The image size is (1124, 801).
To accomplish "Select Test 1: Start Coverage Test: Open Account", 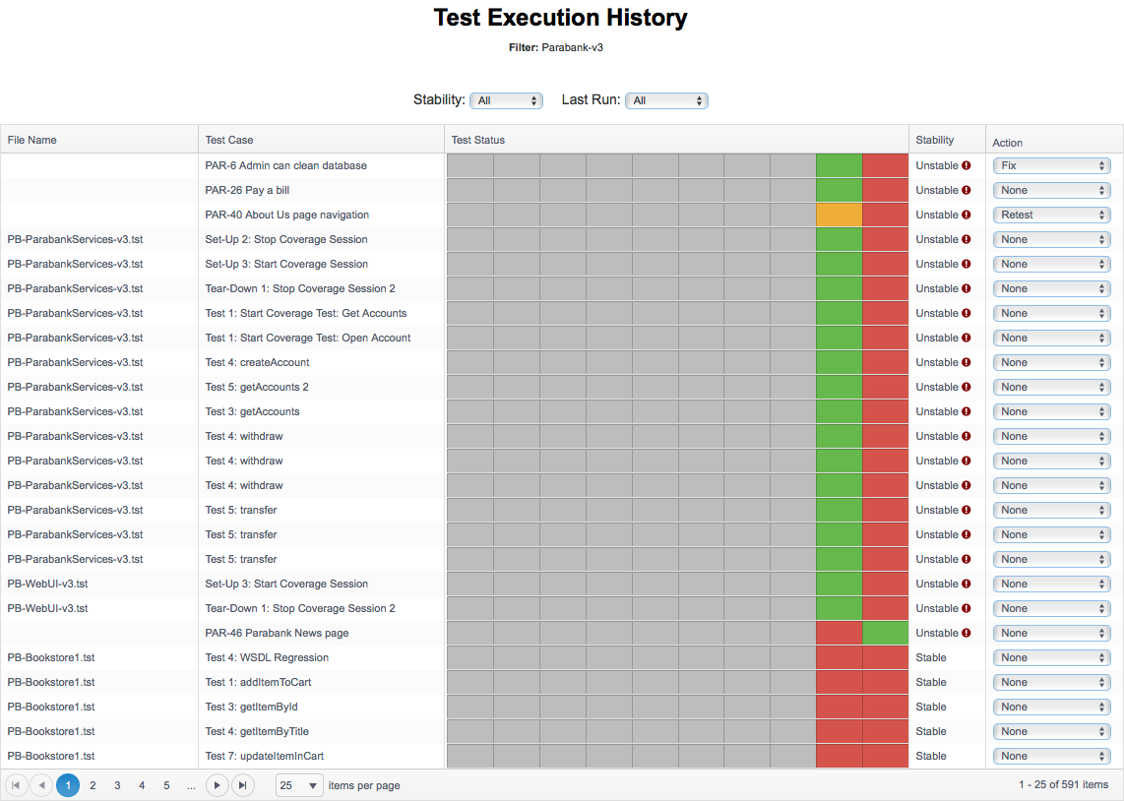I will (307, 338).
